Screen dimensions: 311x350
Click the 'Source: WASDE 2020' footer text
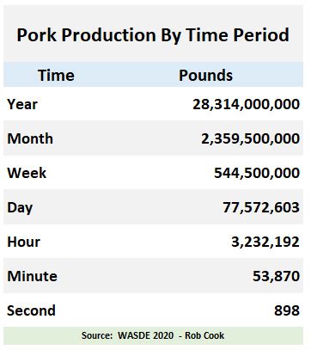pos(127,335)
